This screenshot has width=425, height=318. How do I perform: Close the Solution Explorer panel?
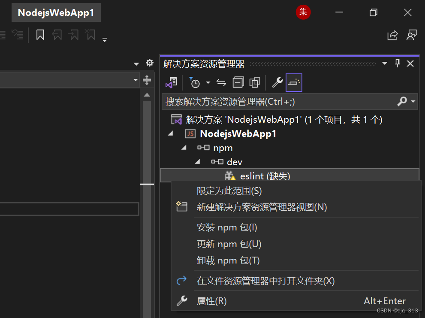coord(410,64)
